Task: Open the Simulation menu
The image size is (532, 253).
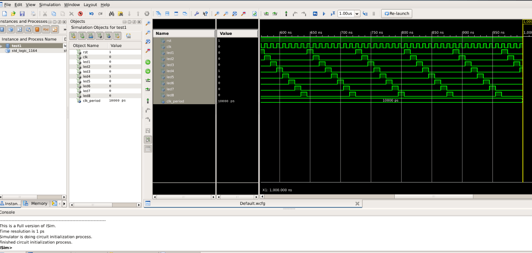Action: point(50,5)
